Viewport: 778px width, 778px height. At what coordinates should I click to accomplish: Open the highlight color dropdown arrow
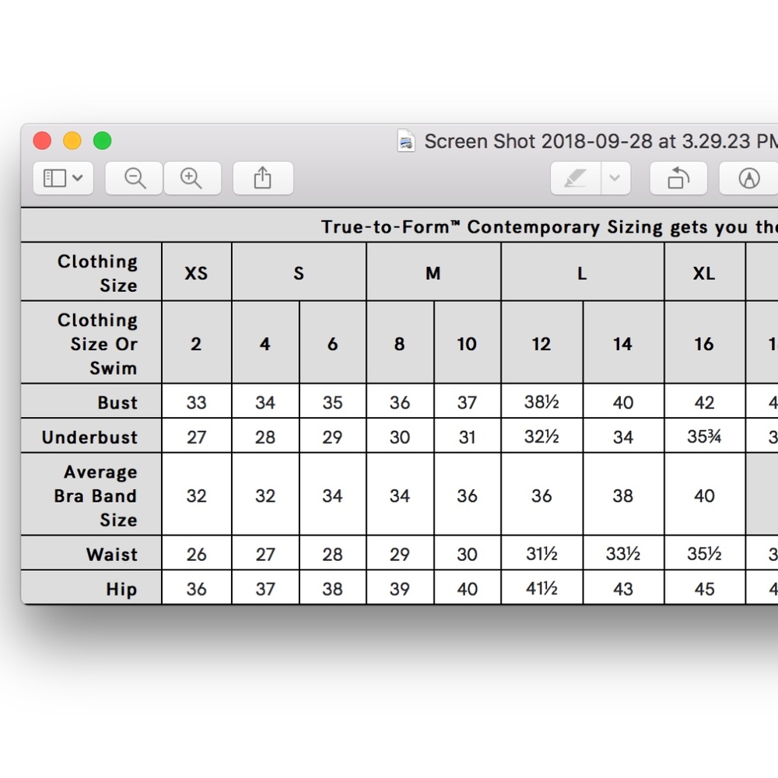615,178
